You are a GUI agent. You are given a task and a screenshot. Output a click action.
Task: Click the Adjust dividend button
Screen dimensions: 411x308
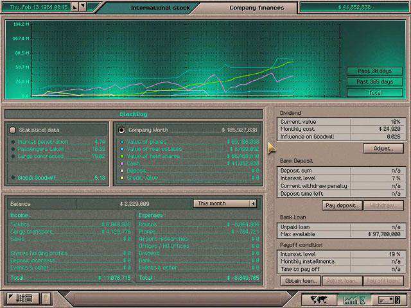point(383,148)
